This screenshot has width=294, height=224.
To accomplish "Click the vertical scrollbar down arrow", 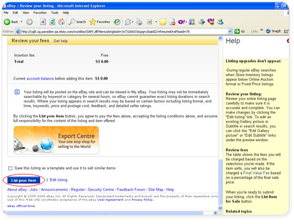I will 220,208.
